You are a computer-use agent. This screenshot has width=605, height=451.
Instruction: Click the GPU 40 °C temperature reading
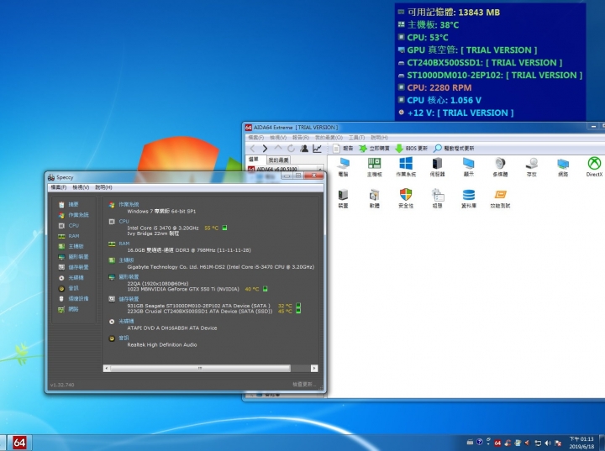(251, 289)
